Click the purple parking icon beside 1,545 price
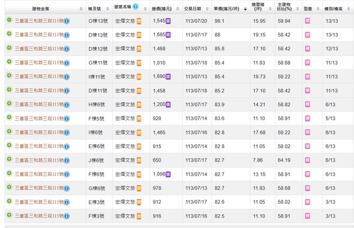 [x=168, y=20]
